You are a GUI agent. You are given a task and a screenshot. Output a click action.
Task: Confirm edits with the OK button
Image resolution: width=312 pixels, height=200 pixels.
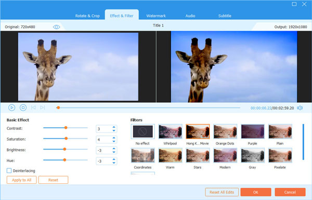coord(256,192)
